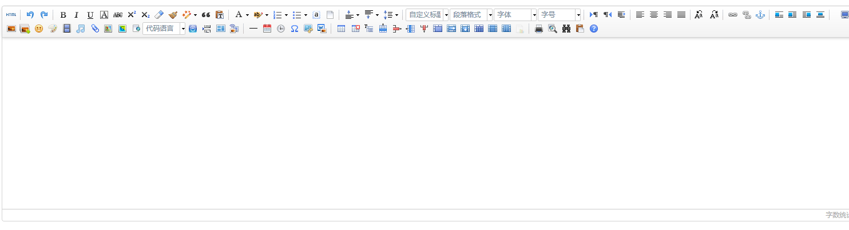Insert a horizontal rule line
This screenshot has width=849, height=230.
(x=253, y=29)
